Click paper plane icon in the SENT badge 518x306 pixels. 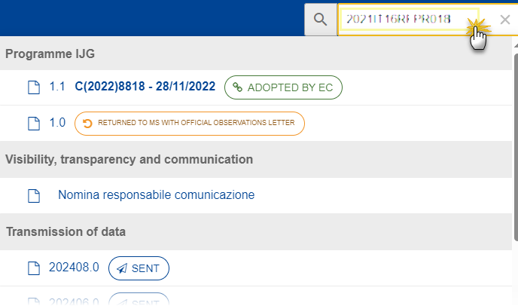(x=122, y=268)
